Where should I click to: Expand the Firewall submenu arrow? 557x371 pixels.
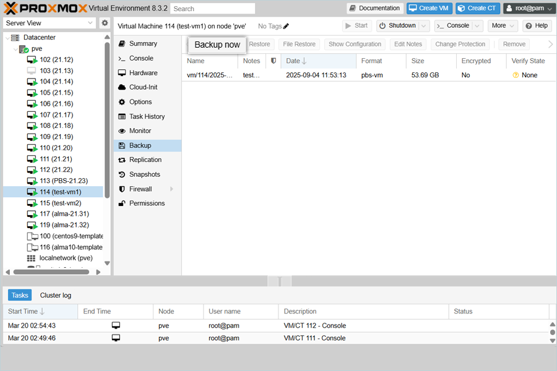click(171, 189)
